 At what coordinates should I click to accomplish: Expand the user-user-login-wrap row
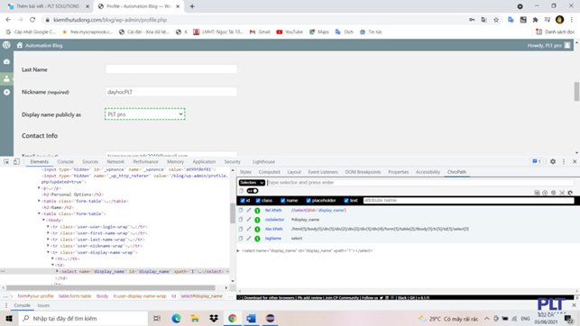point(48,227)
